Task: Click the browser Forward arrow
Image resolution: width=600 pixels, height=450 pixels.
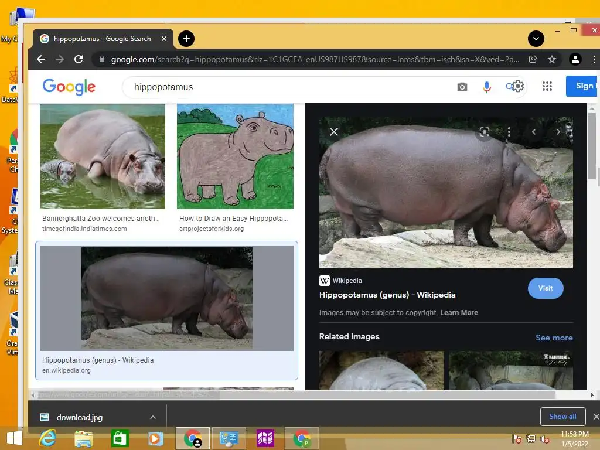Action: [60, 59]
